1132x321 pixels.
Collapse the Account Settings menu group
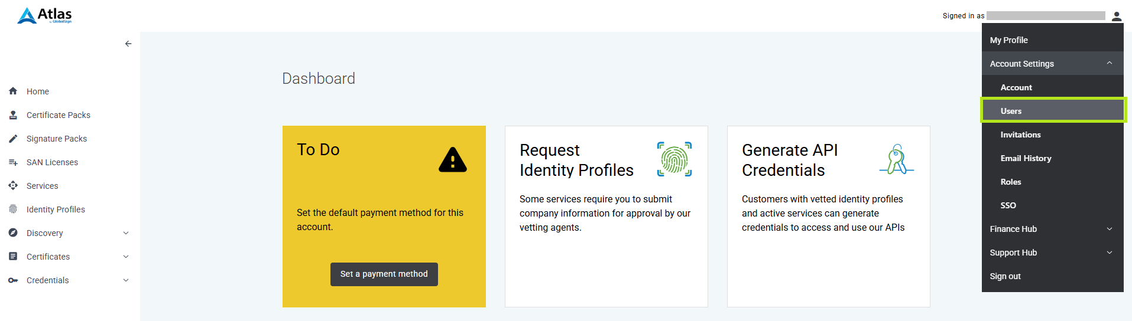point(1110,63)
